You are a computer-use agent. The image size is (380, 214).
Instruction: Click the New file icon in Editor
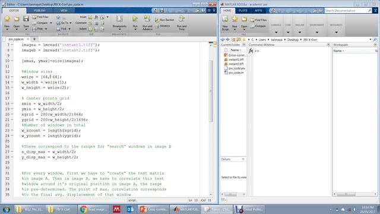click(7, 18)
